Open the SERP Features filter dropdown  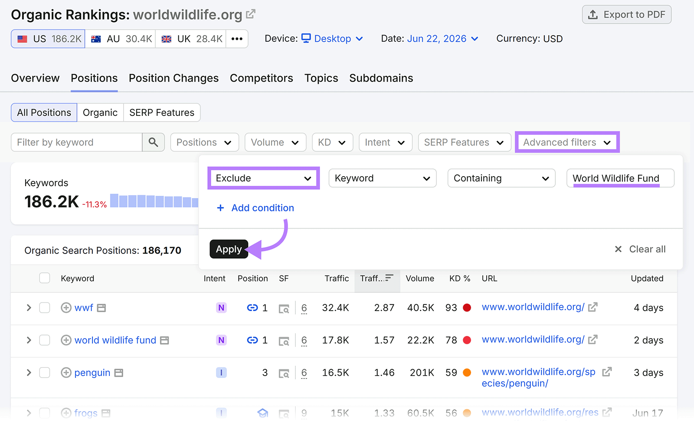coord(464,142)
